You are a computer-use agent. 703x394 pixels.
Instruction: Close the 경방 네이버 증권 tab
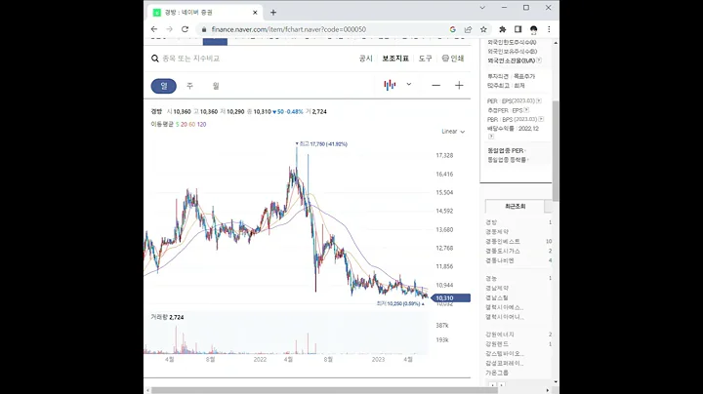click(x=255, y=13)
